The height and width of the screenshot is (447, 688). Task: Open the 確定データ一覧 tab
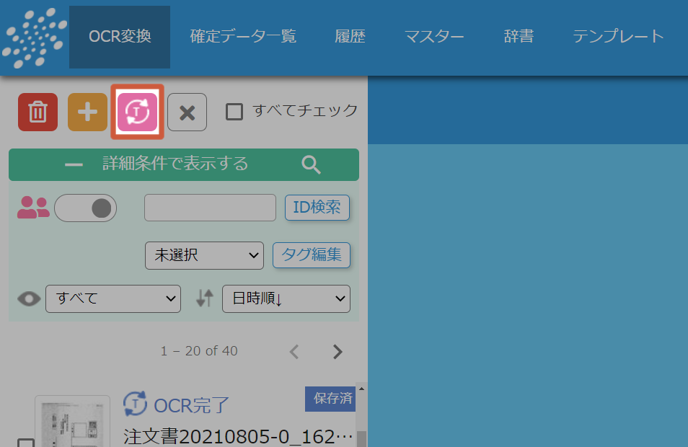pos(243,37)
